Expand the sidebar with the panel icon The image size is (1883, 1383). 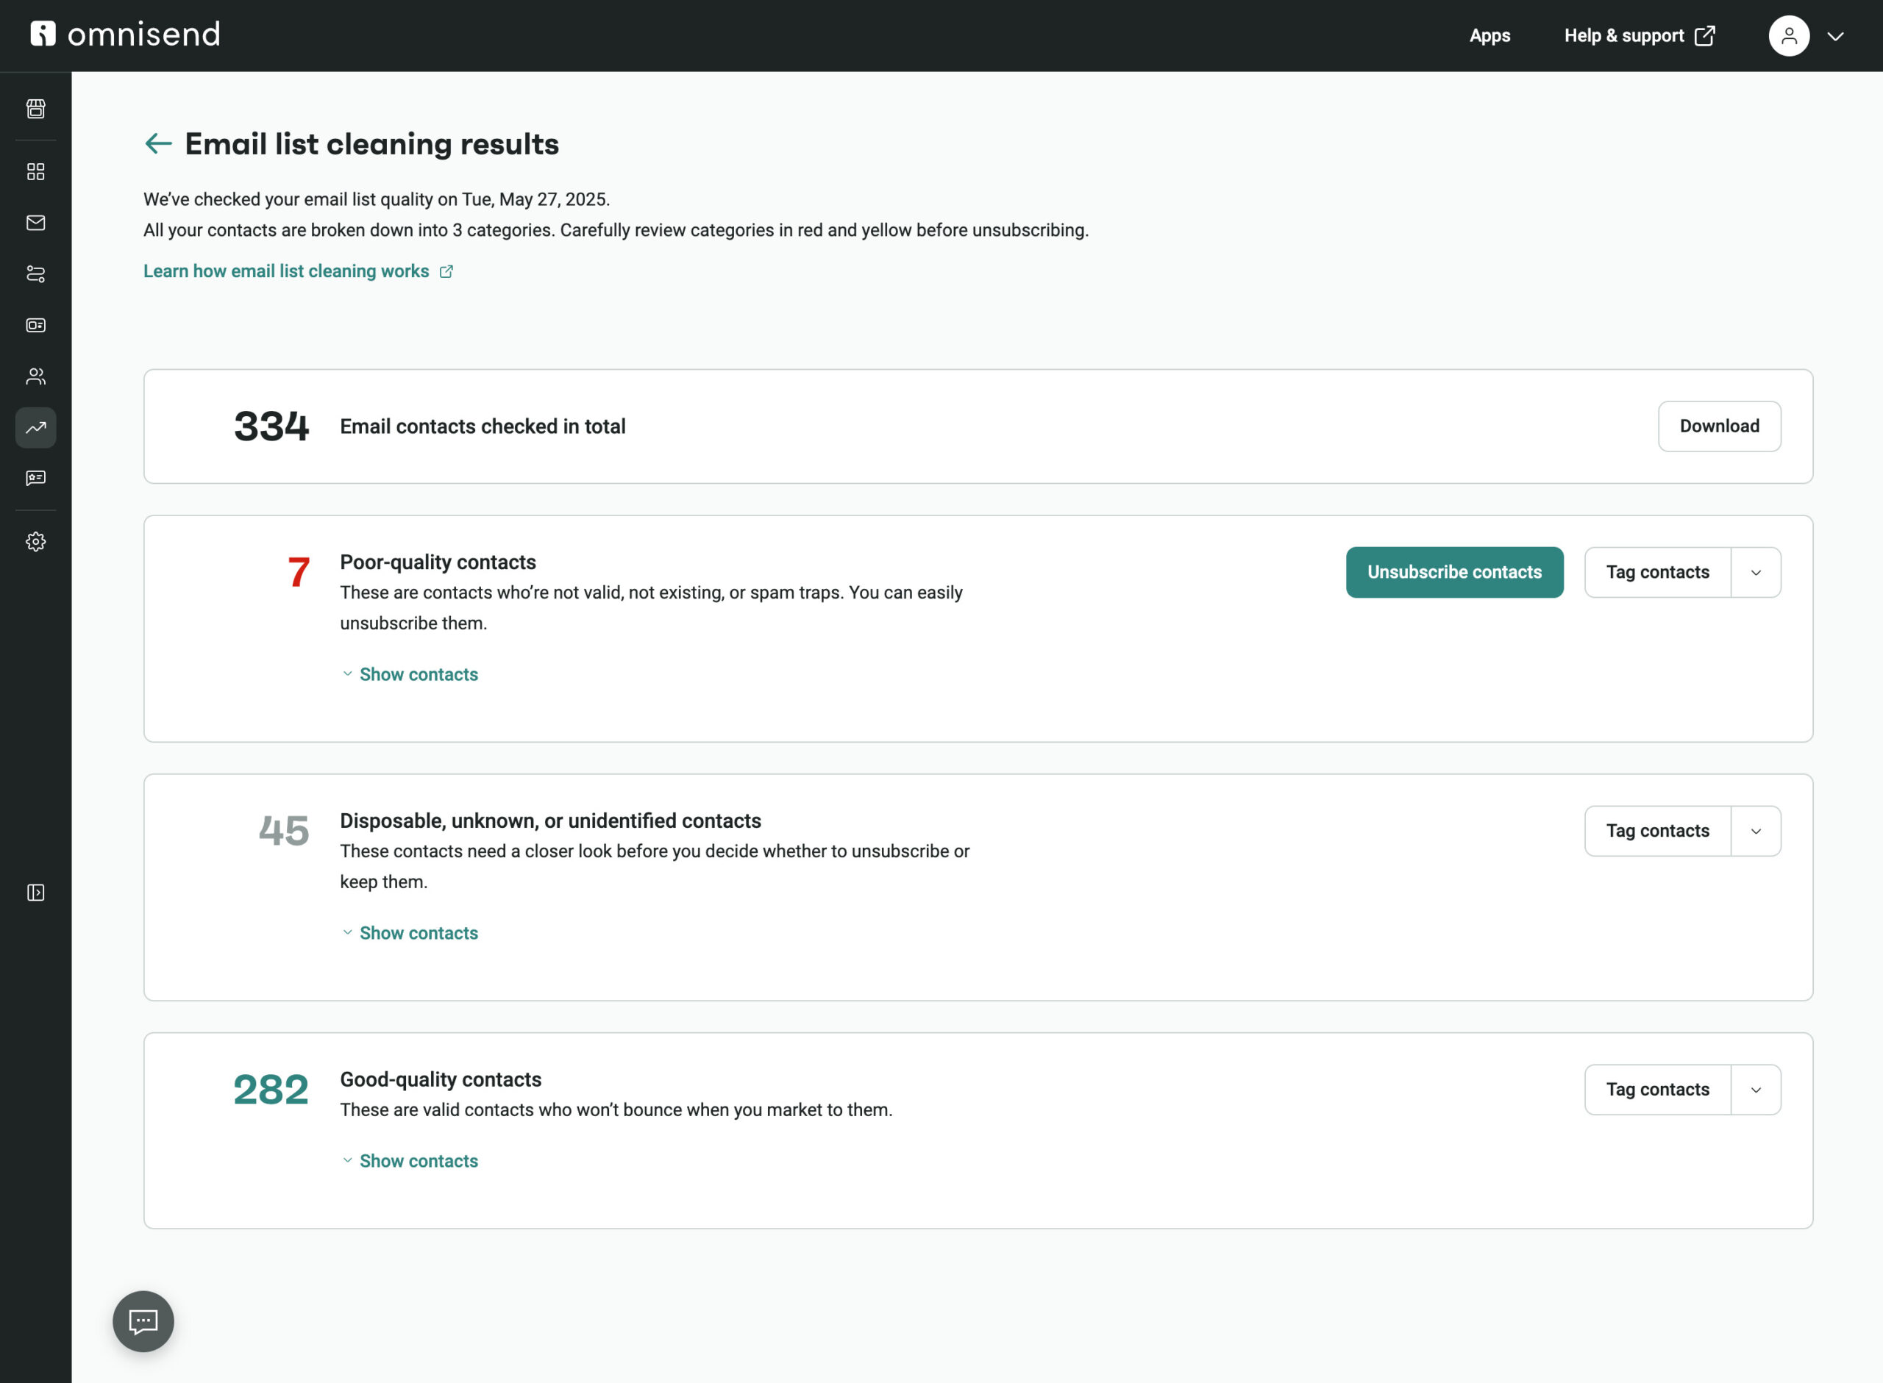coord(36,892)
